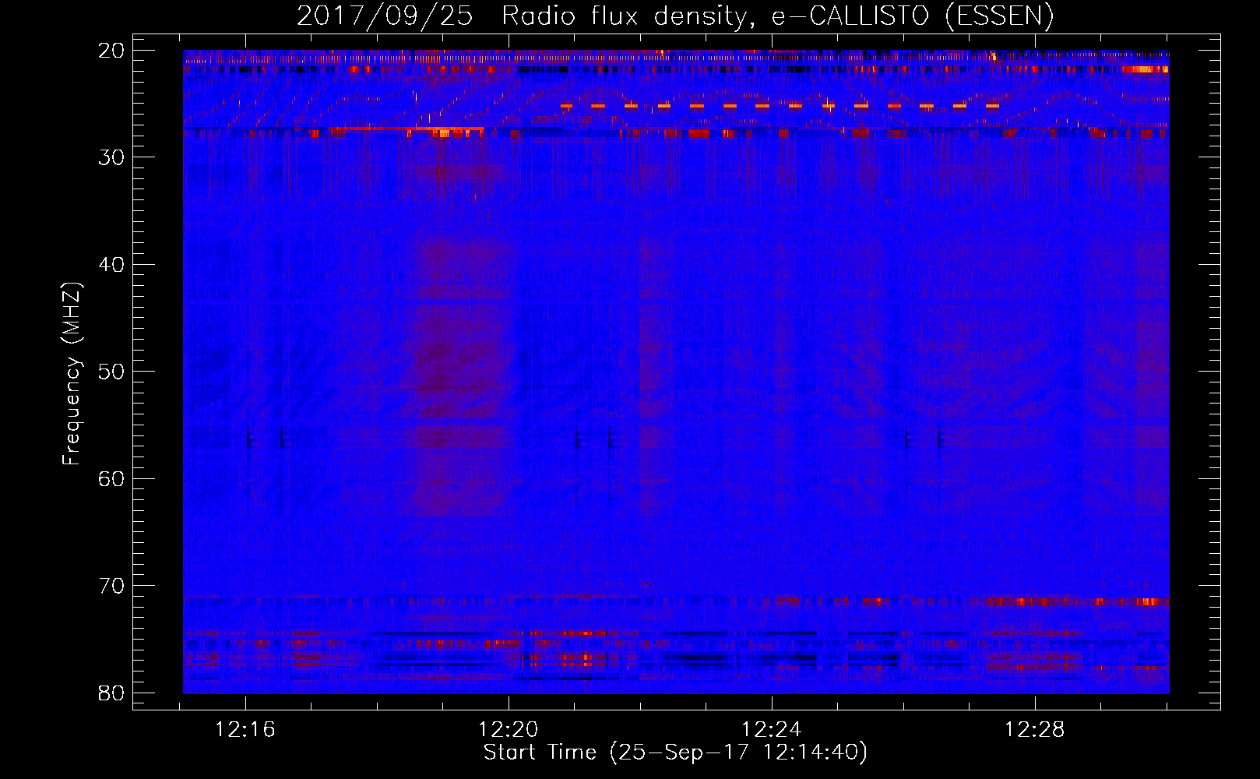
Task: Select the 12:20 time tick label
Action: coord(509,730)
